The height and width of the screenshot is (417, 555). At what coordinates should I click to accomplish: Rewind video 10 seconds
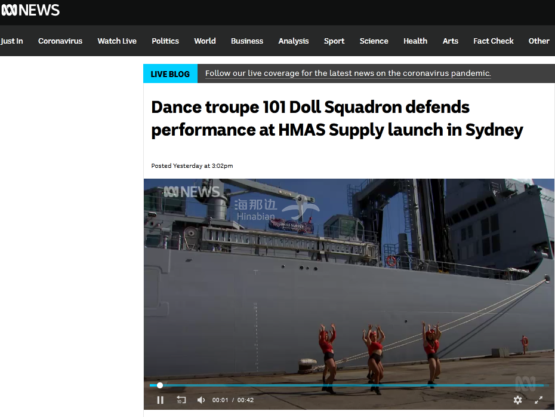181,400
